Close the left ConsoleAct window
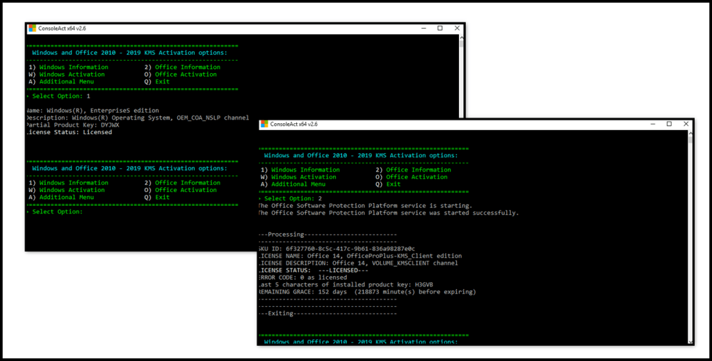Screen dimensions: 712x361 click(457, 28)
